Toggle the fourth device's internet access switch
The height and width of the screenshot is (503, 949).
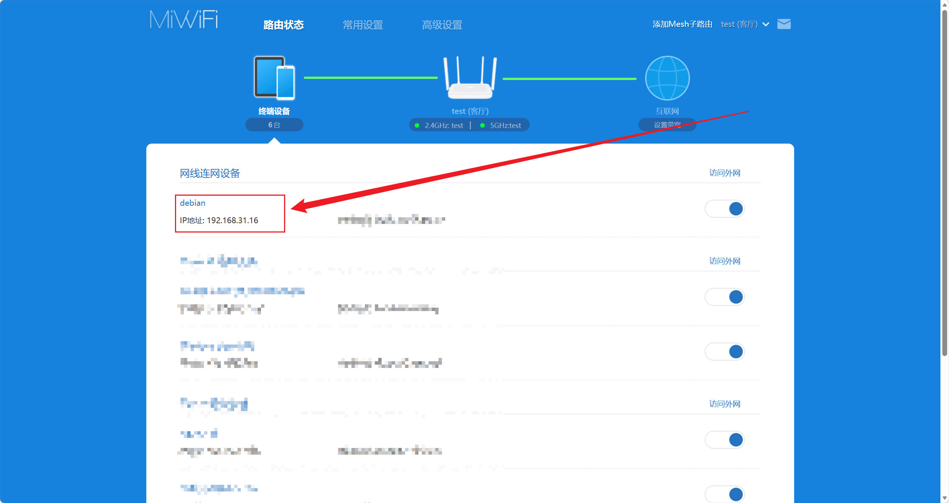coord(725,440)
